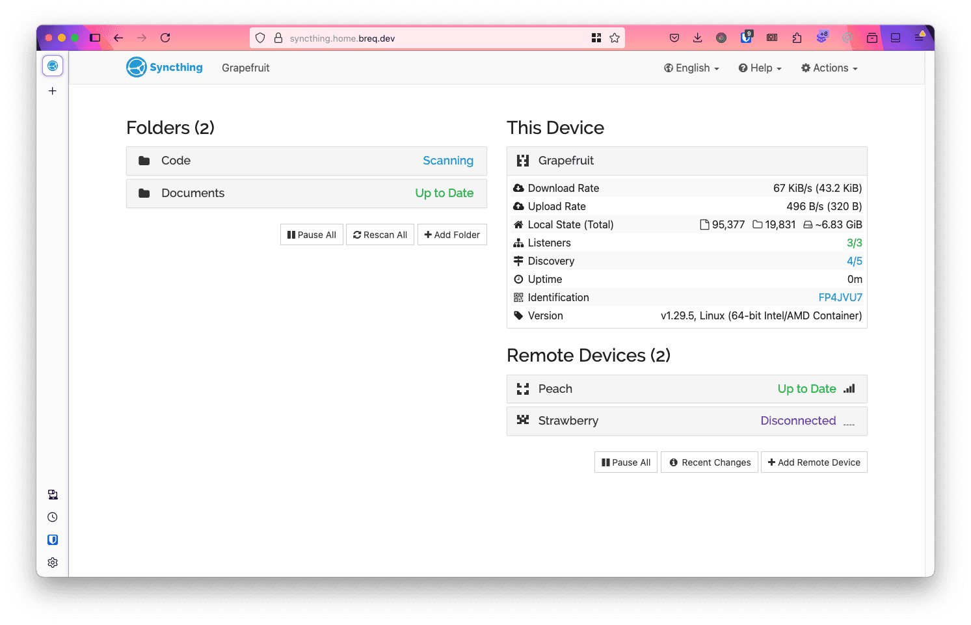The height and width of the screenshot is (625, 971).
Task: Click the Syncthing logo in the navbar
Action: coord(164,68)
